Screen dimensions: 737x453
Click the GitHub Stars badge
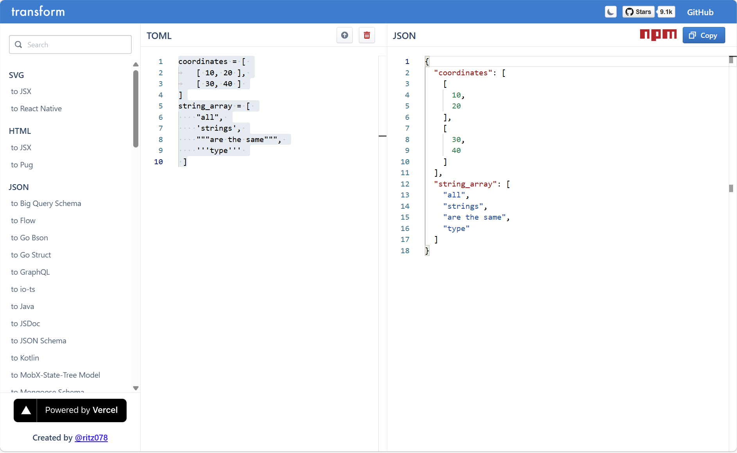(638, 12)
